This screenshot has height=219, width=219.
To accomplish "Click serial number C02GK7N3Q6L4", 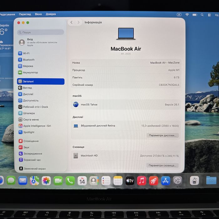I will pos(169,85).
